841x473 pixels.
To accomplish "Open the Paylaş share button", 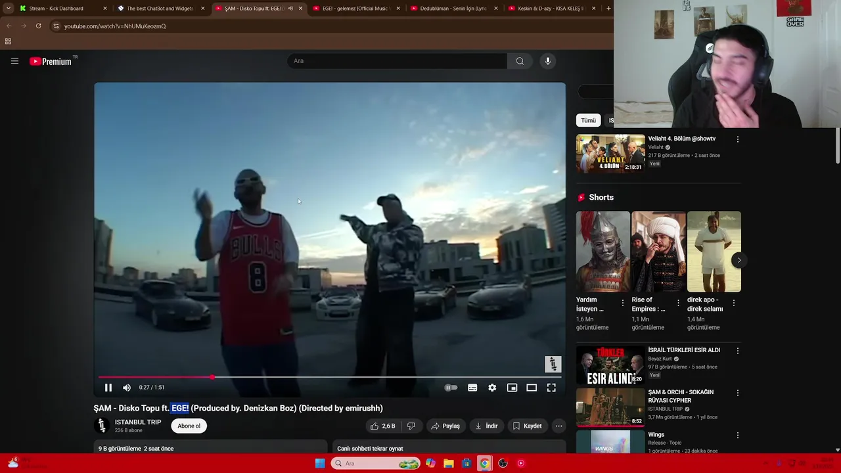I will (445, 426).
